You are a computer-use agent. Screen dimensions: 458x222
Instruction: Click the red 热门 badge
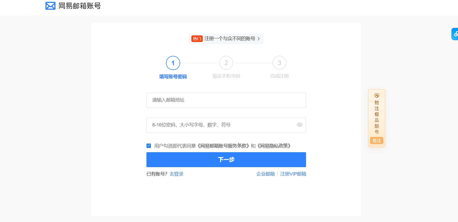click(x=197, y=39)
